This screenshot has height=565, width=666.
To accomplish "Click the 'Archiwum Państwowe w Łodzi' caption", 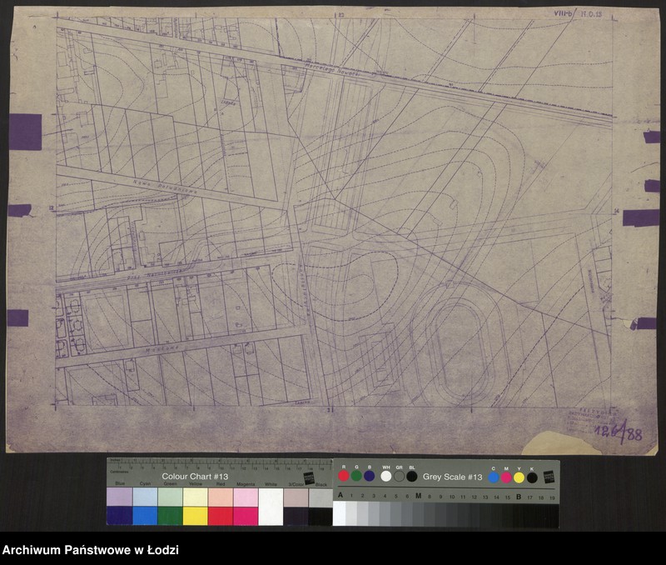I will tap(91, 550).
